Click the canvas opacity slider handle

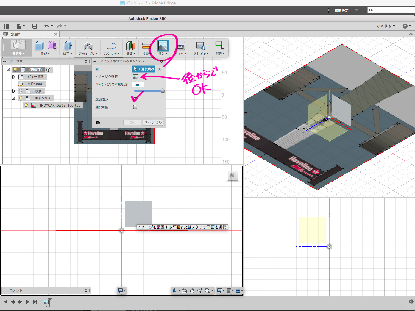pos(163,91)
